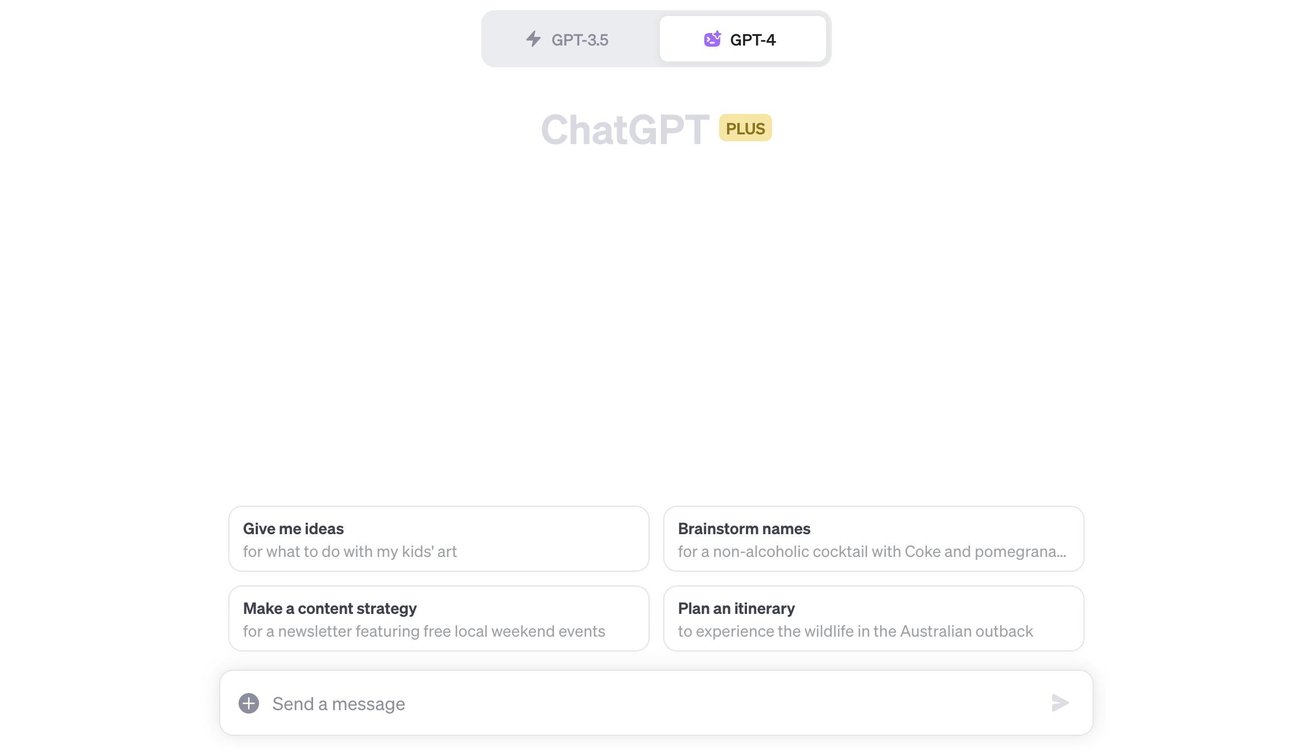Screen dimensions: 1289x754
Task: Click the yellow PLUS badge
Action: pyautogui.click(x=745, y=128)
